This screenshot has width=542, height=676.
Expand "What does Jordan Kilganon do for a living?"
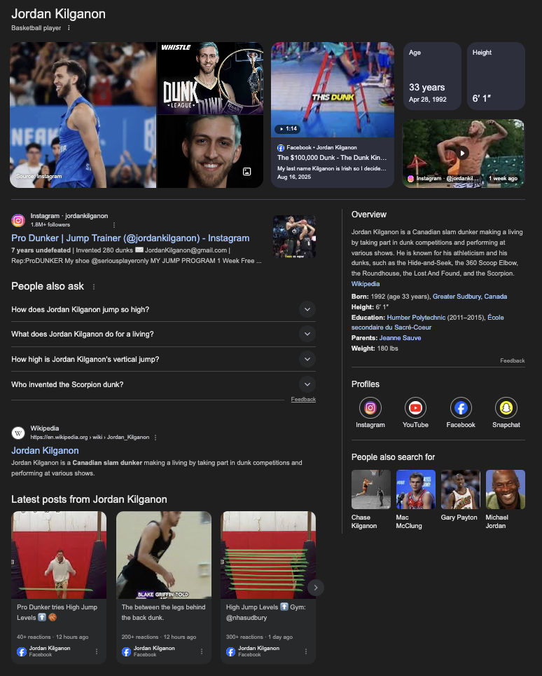(307, 334)
